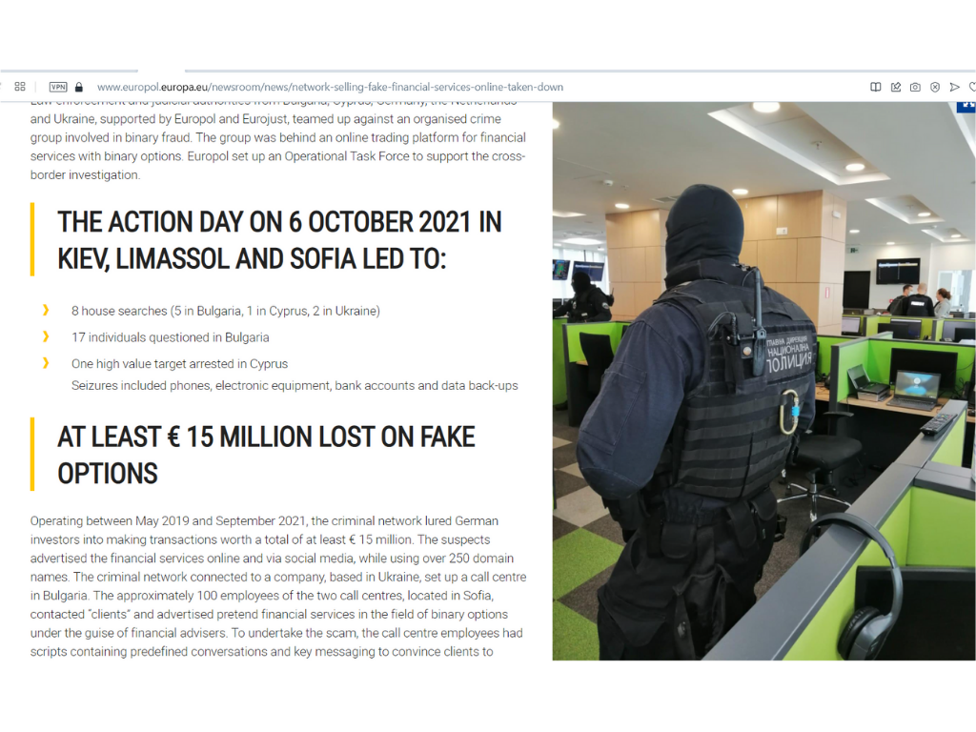Click the ad blocker circled-x icon
The height and width of the screenshot is (732, 976).
click(x=935, y=87)
